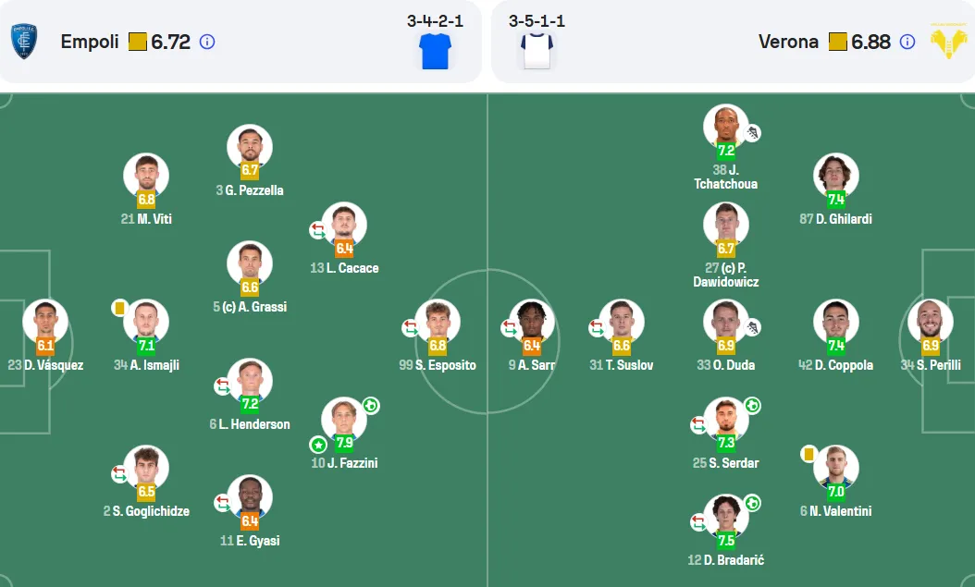This screenshot has width=975, height=587.
Task: Click the yellow card on N. Valentini
Action: tap(808, 454)
